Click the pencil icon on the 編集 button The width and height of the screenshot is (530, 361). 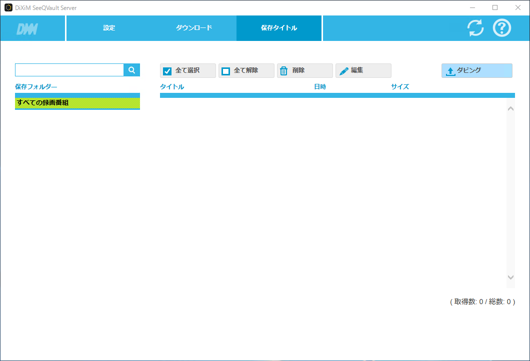(343, 70)
